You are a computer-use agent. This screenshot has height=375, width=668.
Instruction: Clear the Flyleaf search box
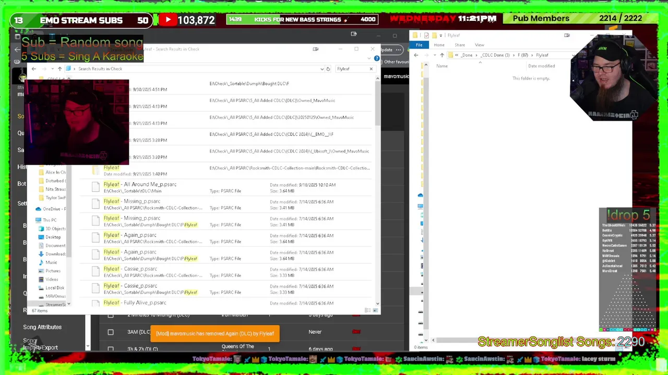[371, 69]
